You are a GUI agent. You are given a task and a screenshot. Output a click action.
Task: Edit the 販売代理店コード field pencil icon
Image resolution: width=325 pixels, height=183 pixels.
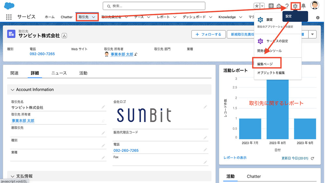coord(205,137)
